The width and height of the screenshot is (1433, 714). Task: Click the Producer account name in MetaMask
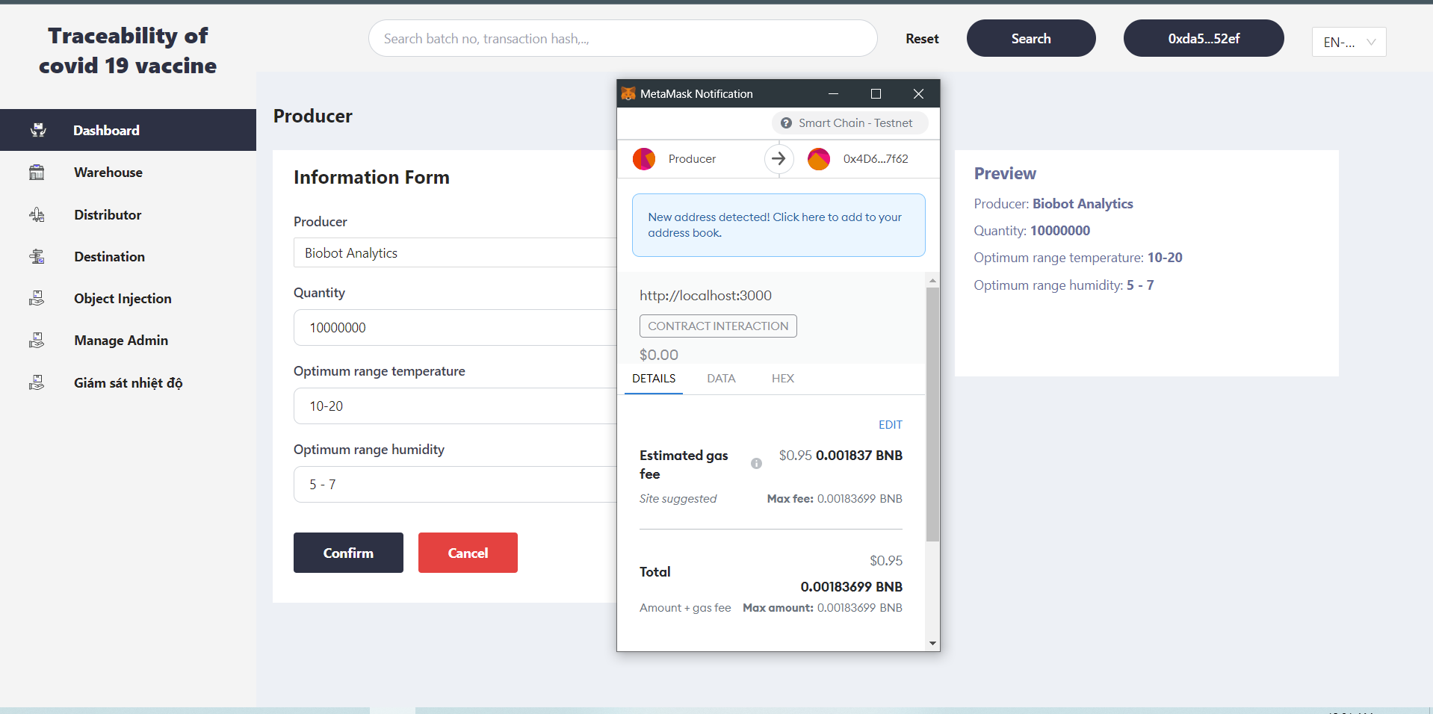pos(692,159)
